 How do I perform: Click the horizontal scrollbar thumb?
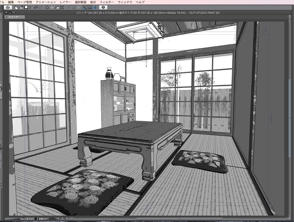tap(179, 219)
